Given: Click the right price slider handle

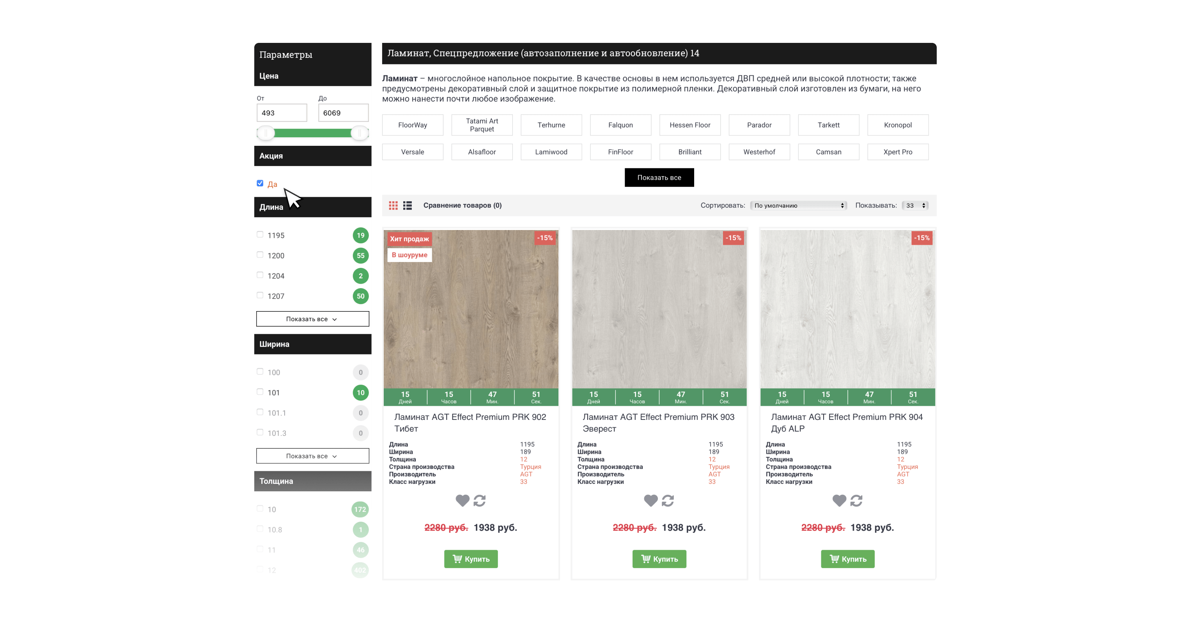Looking at the screenshot, I should (x=359, y=133).
